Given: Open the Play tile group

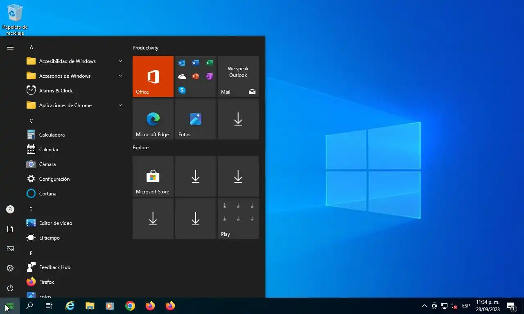Looking at the screenshot, I should pyautogui.click(x=238, y=219).
